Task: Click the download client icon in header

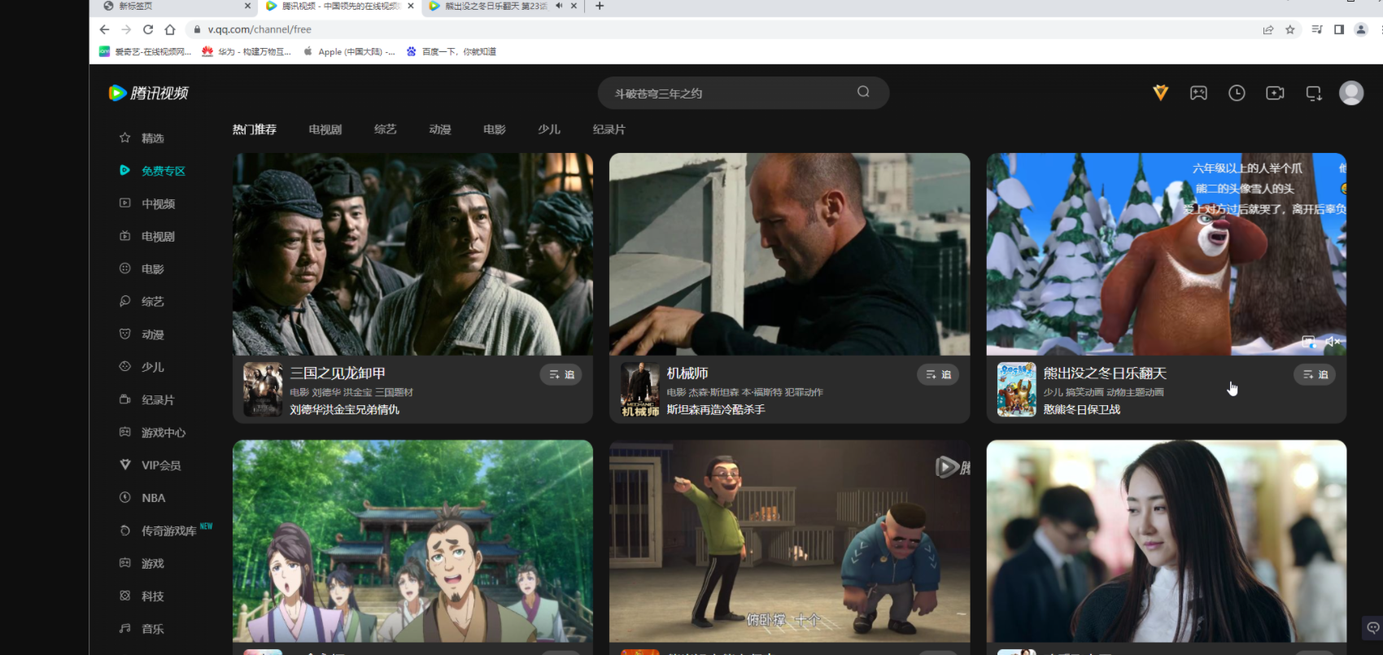Action: click(x=1314, y=93)
